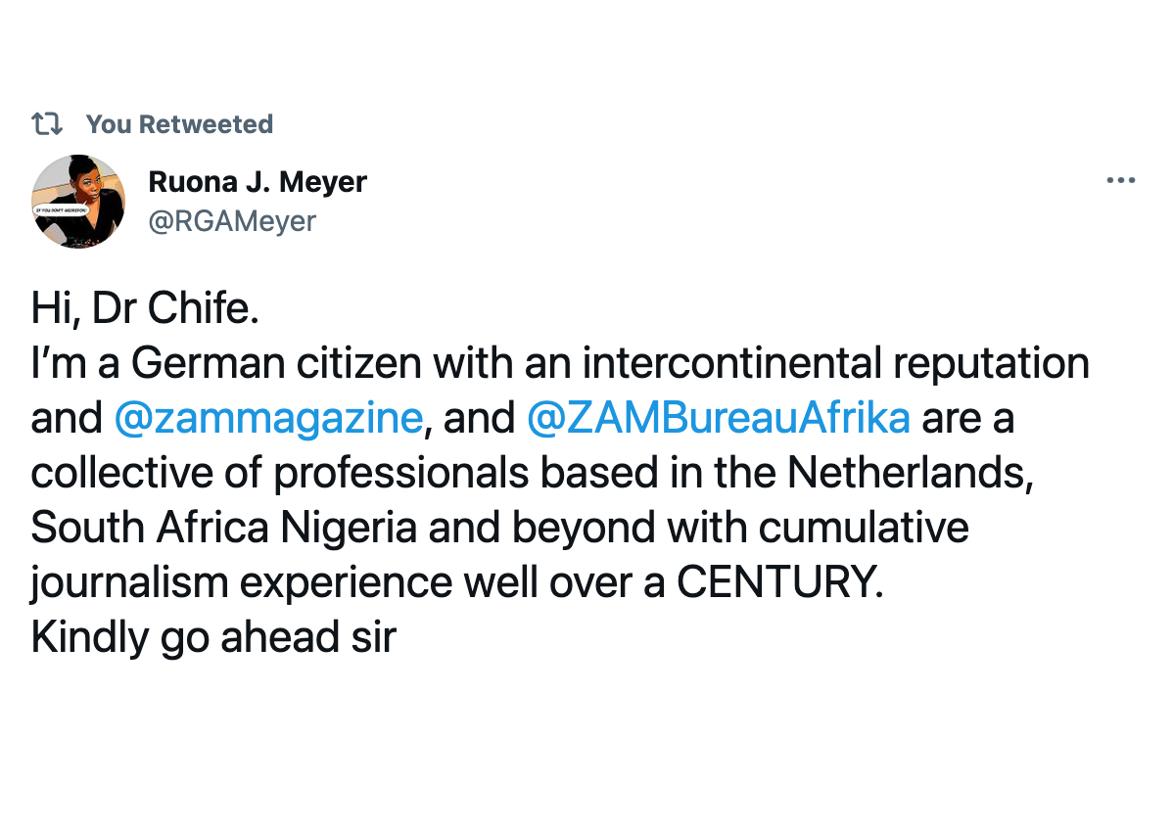Open the @zammagazine mention link

click(x=268, y=418)
